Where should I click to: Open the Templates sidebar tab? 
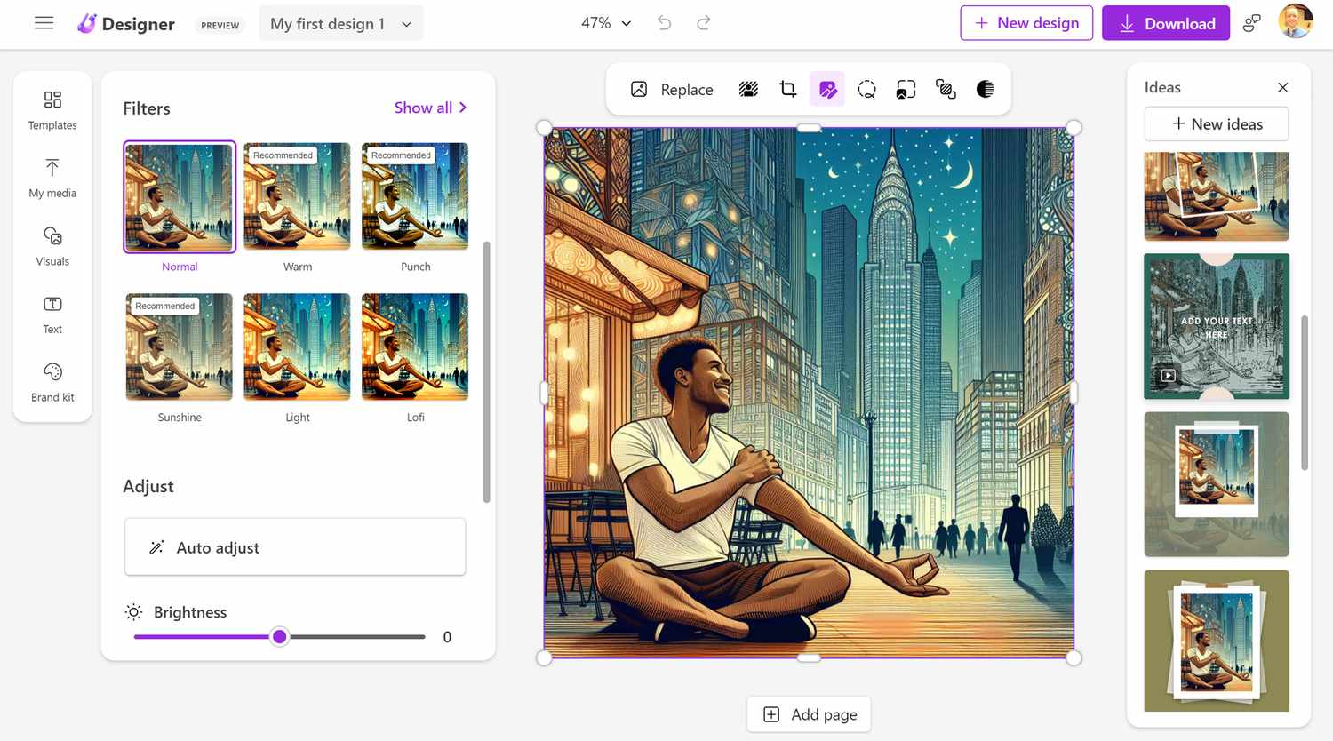(x=52, y=110)
